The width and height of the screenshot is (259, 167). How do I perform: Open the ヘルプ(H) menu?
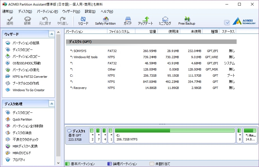point(107,11)
